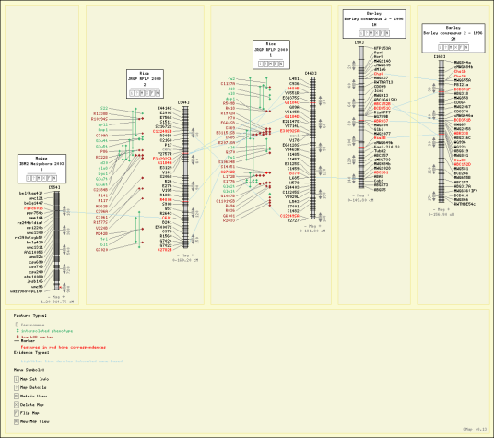Show Map Details for Barley 2H

446,47
